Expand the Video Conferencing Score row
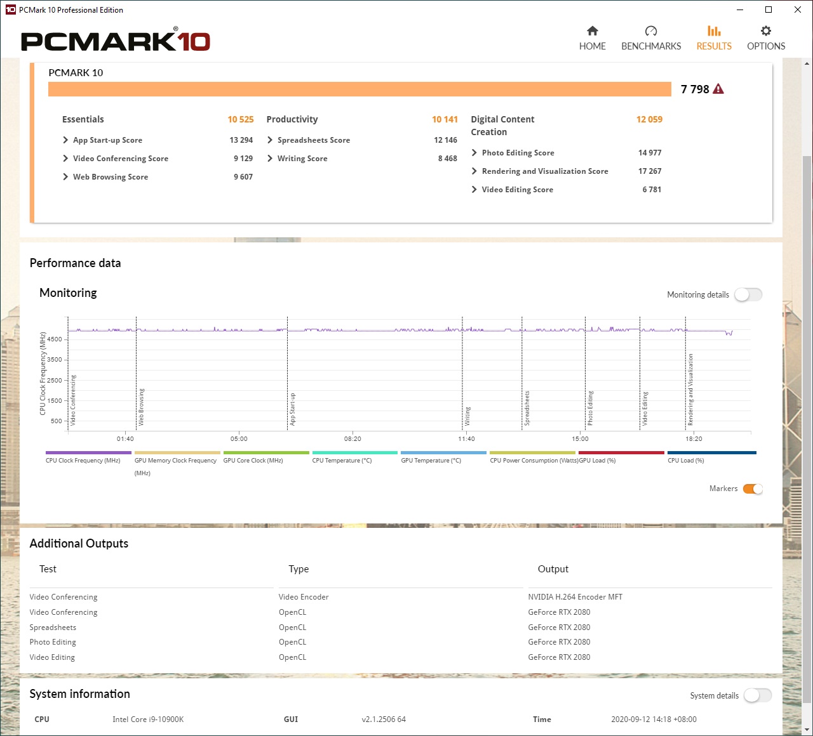Screen dimensions: 813x736 65,159
